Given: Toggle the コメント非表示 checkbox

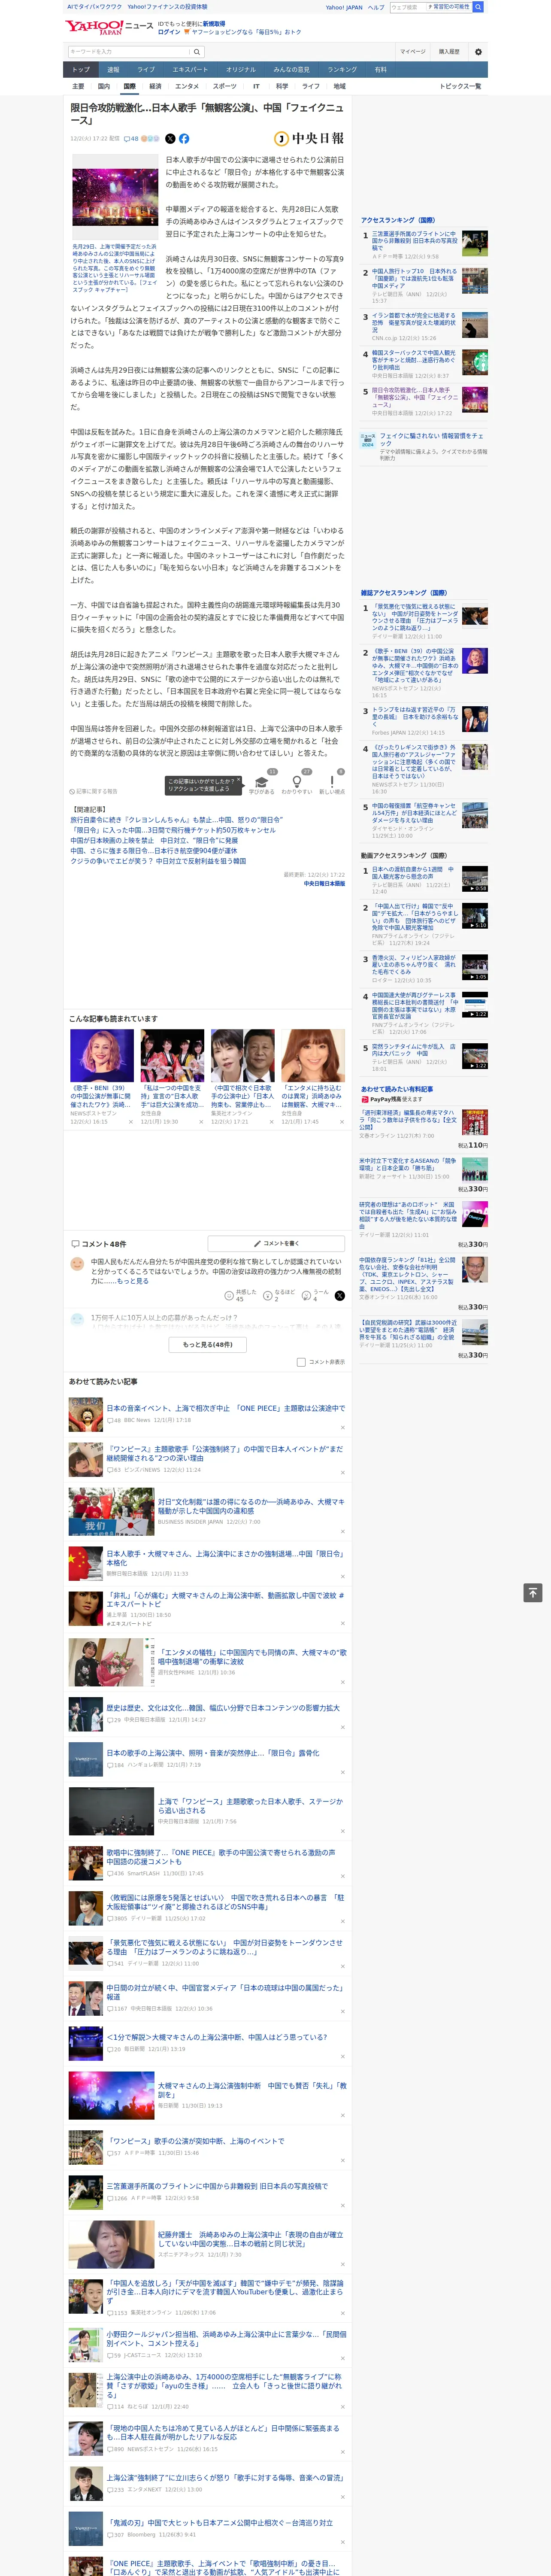Looking at the screenshot, I should click(x=301, y=1361).
